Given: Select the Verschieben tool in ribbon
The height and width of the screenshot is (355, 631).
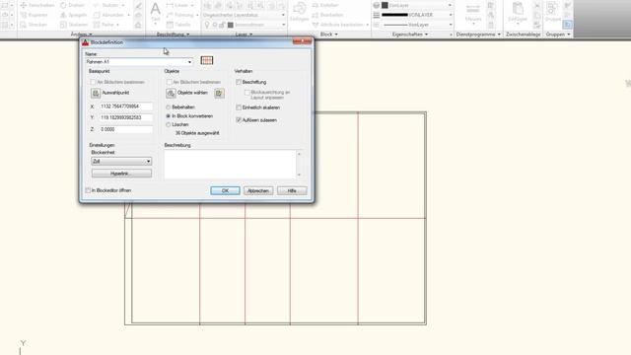Looking at the screenshot, I should pos(37,5).
